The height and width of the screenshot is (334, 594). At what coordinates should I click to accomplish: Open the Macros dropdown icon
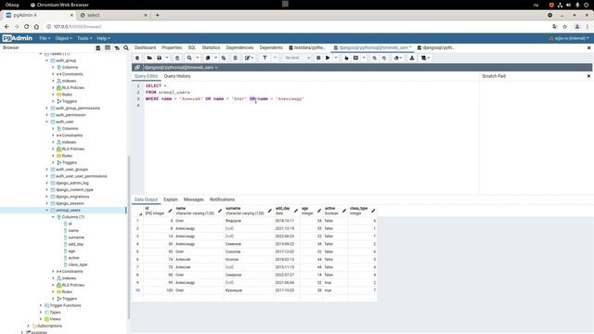pyautogui.click(x=425, y=58)
